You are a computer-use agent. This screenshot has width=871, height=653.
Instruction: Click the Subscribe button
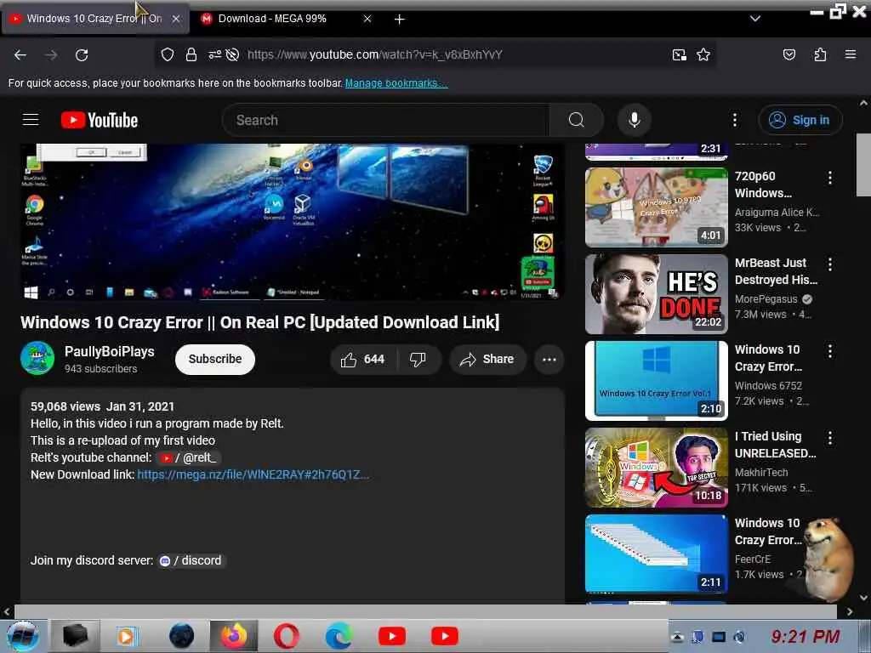pyautogui.click(x=215, y=360)
